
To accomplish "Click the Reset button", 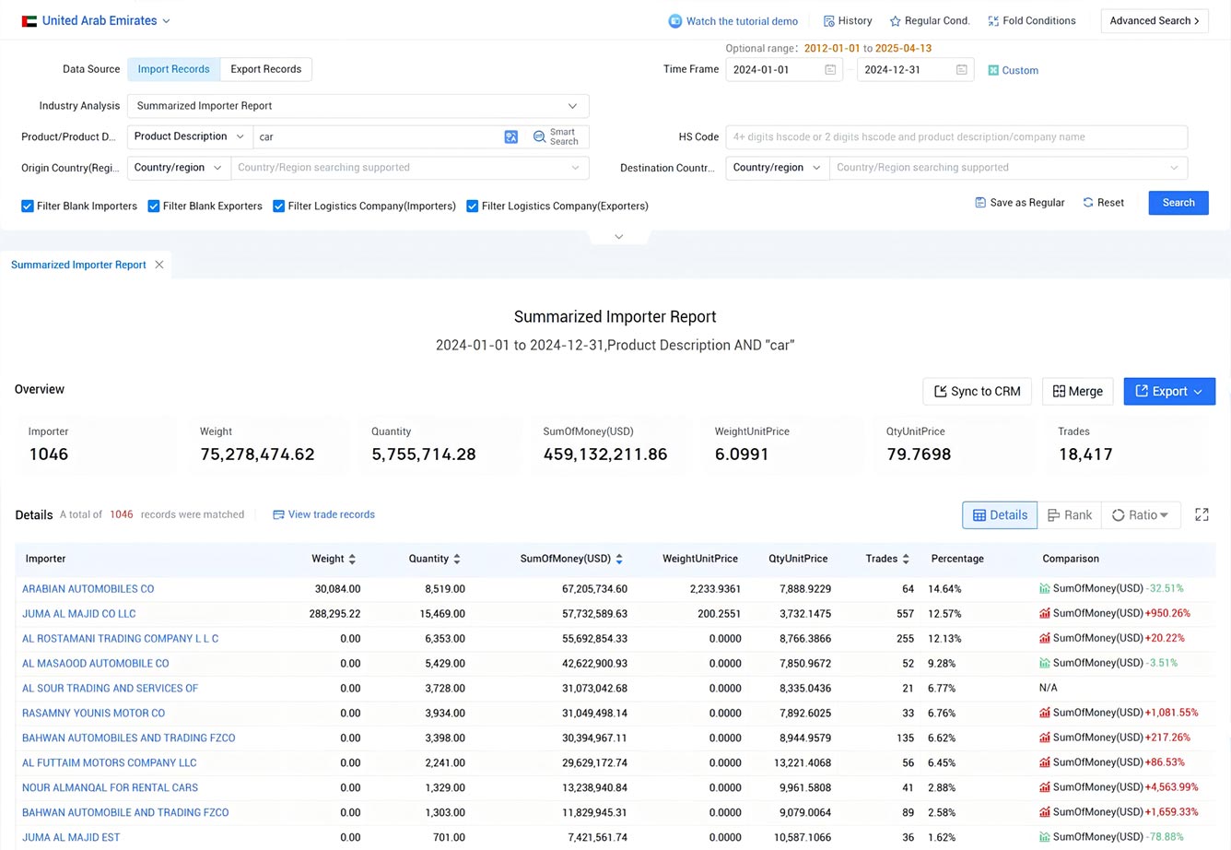I will pos(1103,203).
